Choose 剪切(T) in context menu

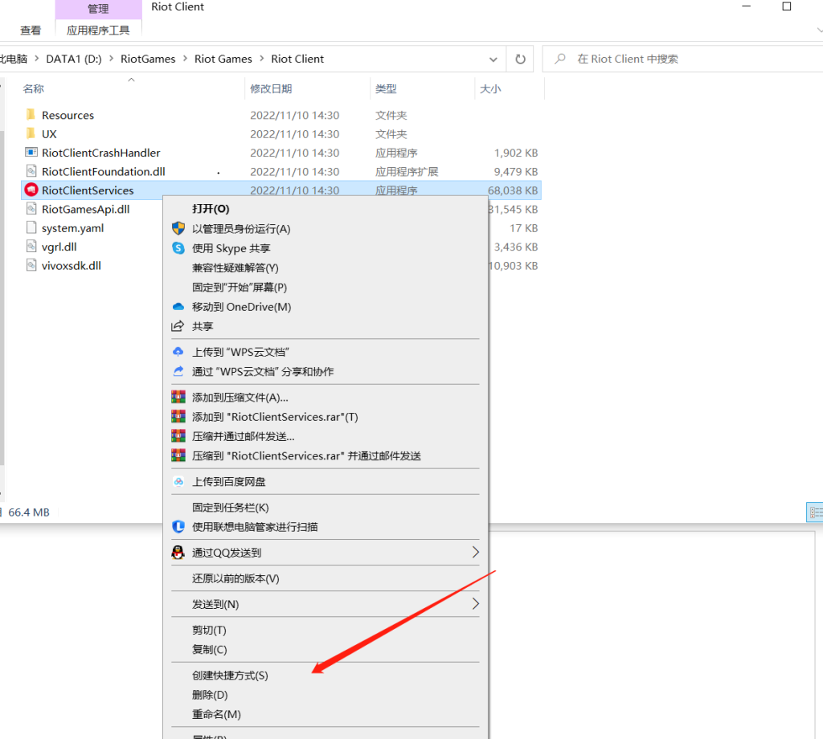pyautogui.click(x=209, y=630)
